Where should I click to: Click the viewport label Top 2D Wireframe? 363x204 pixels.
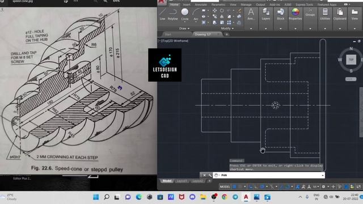point(173,41)
